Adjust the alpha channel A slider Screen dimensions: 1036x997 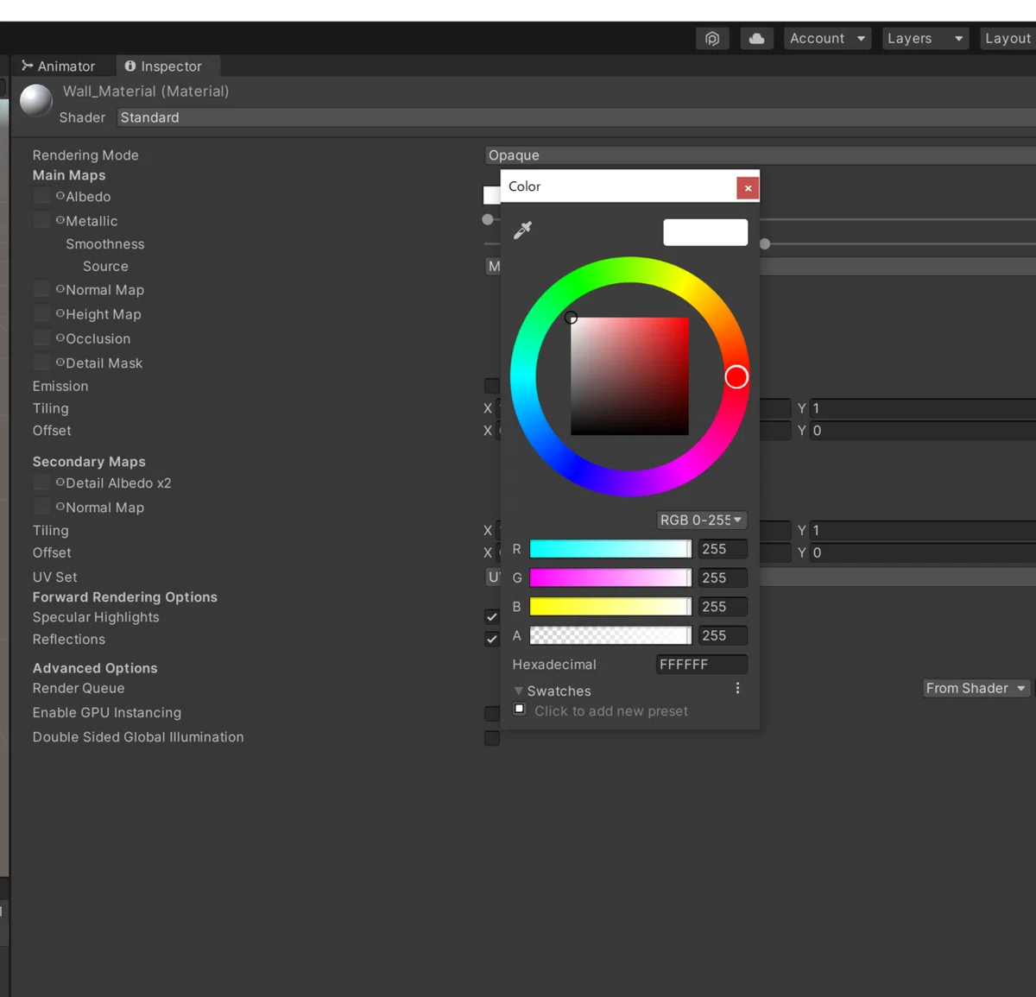610,635
